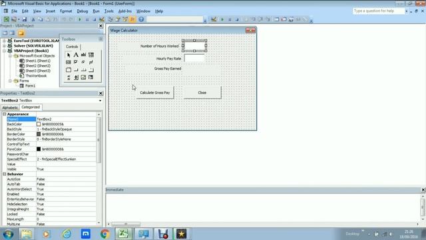Viewport: 426px width, 240px height.
Task: Expand the EuroTool project node
Action: (4, 41)
